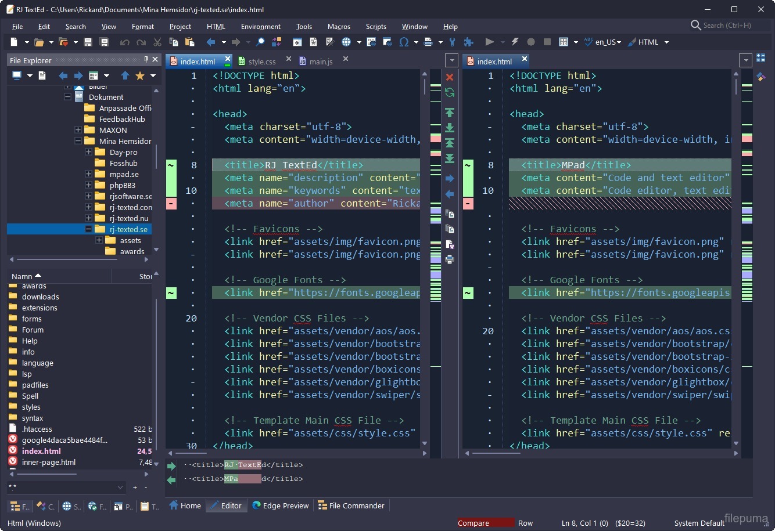Click the green refresh comparison icon

pyautogui.click(x=449, y=92)
